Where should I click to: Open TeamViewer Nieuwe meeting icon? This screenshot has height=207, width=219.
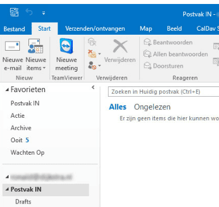[x=67, y=46]
